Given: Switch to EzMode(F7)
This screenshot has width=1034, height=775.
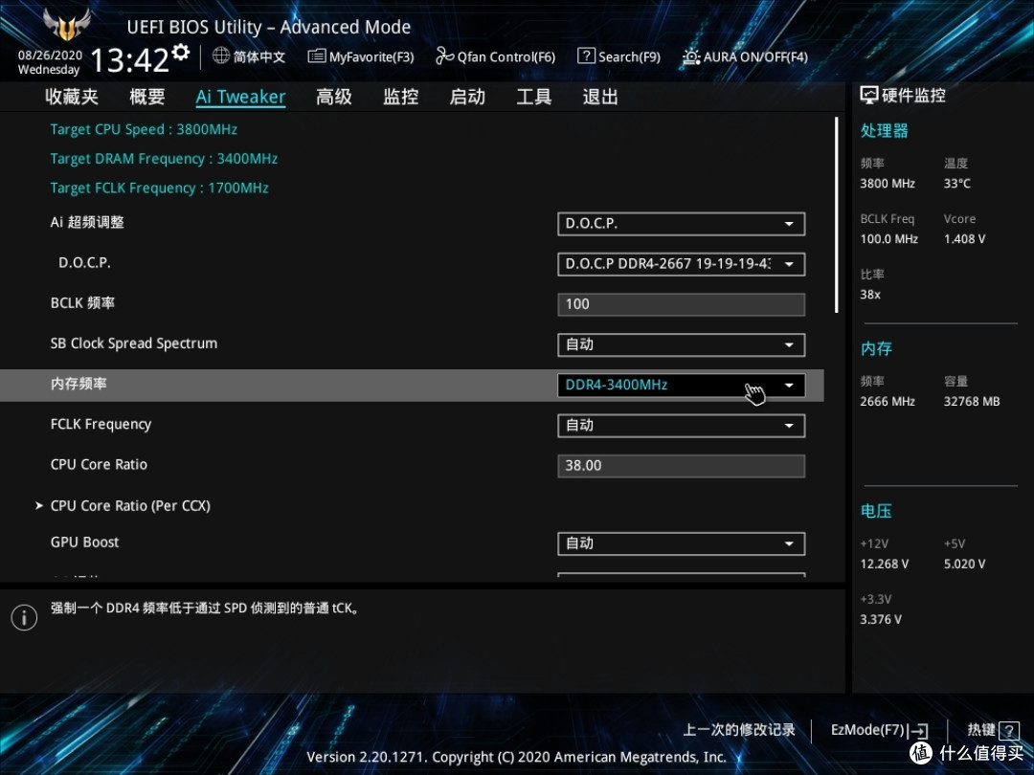Looking at the screenshot, I should click(879, 730).
